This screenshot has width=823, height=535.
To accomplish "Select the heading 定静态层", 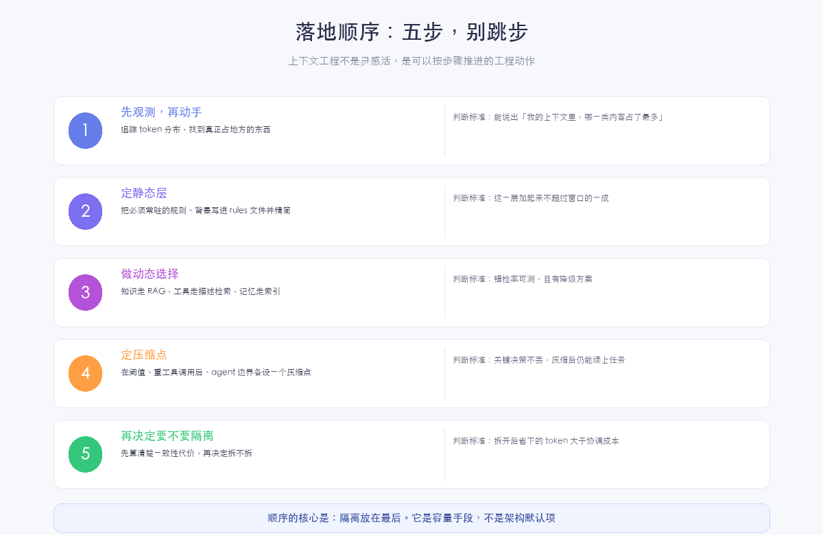I will point(144,193).
